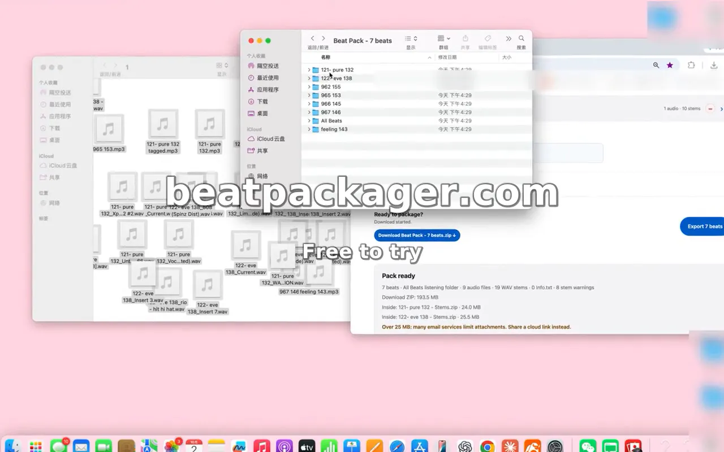Open Google Chrome from the Dock
724x452 pixels.
(487, 446)
